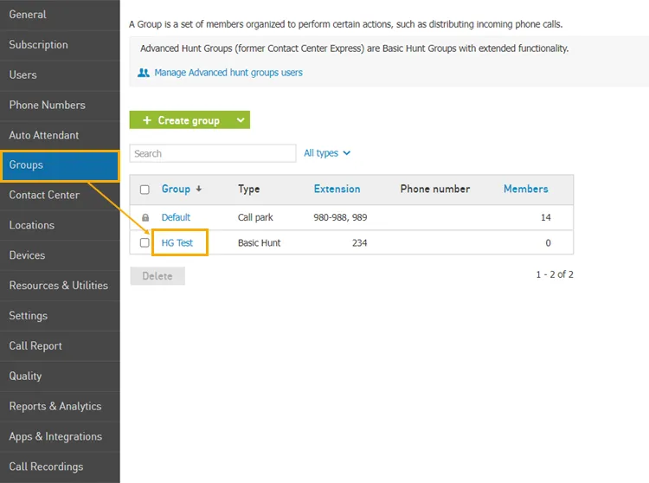649x483 pixels.
Task: Open Apps & Integrations
Action: click(x=60, y=436)
